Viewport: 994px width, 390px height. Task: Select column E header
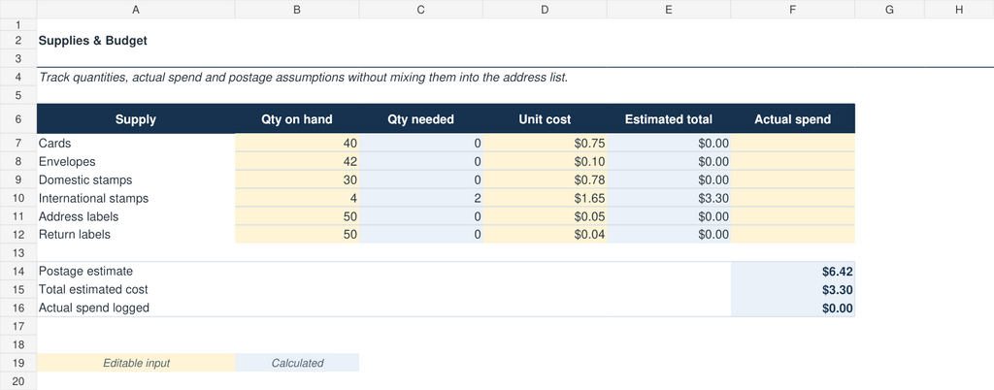point(669,10)
